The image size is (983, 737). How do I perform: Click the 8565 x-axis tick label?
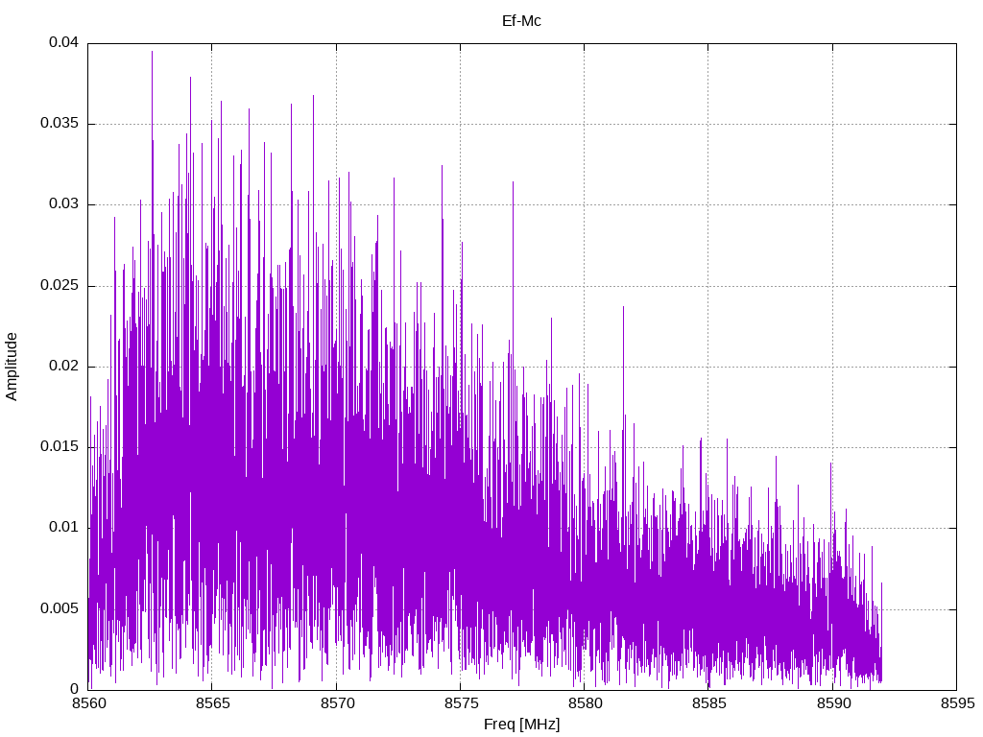tap(212, 703)
